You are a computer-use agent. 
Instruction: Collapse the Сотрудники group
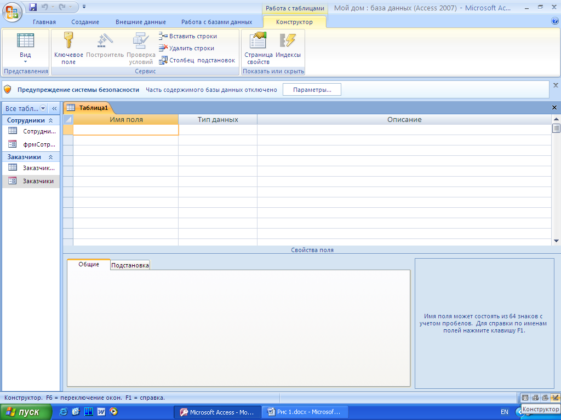pos(51,120)
